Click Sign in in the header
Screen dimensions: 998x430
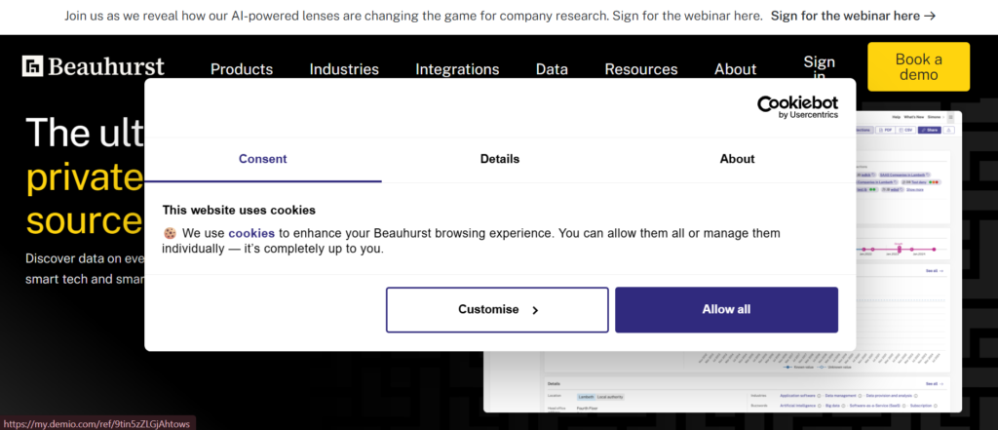(x=819, y=68)
